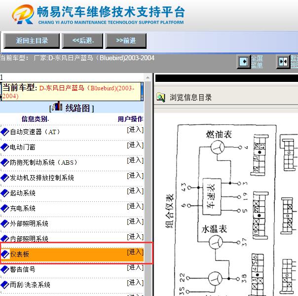The width and height of the screenshot is (298, 296).
Task: Click the left panel vertical scrollbar track
Action: point(148,188)
